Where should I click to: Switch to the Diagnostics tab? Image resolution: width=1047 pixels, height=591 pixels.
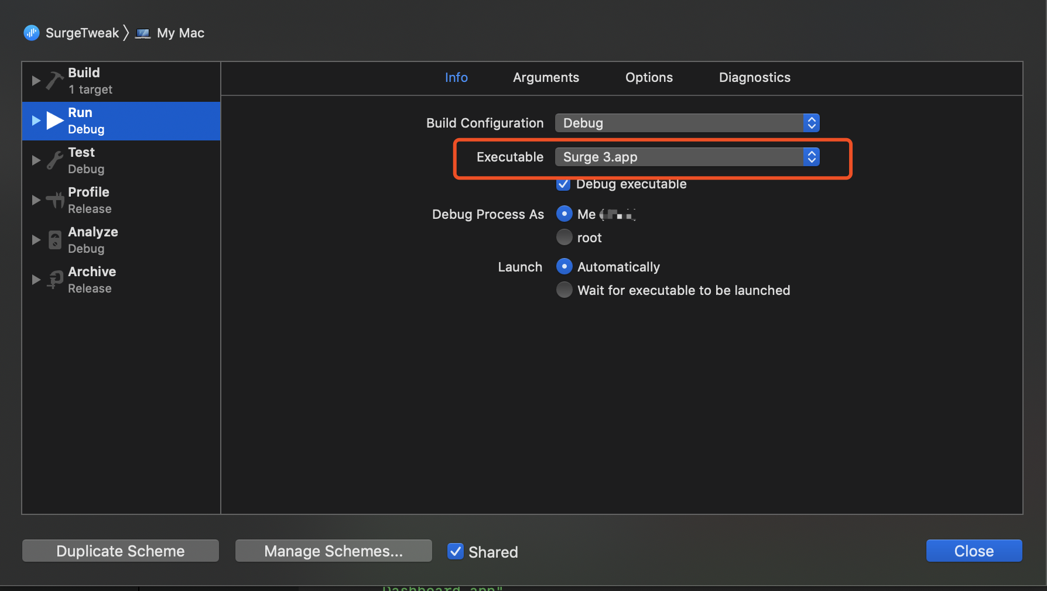pyautogui.click(x=754, y=77)
